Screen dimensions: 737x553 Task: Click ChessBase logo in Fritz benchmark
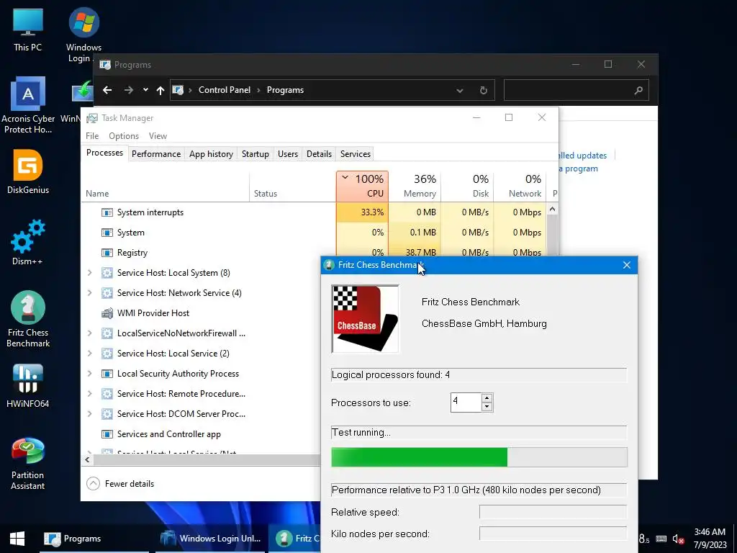[x=365, y=318]
